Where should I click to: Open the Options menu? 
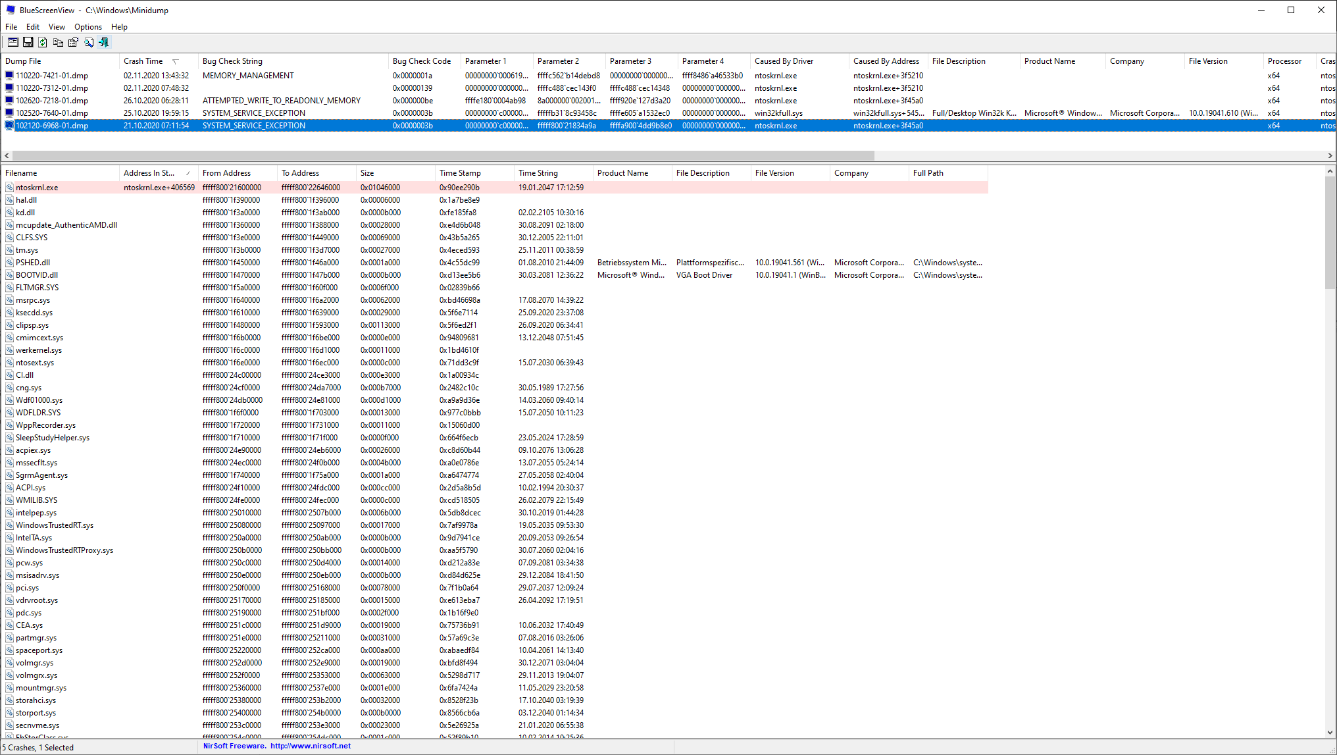tap(88, 27)
